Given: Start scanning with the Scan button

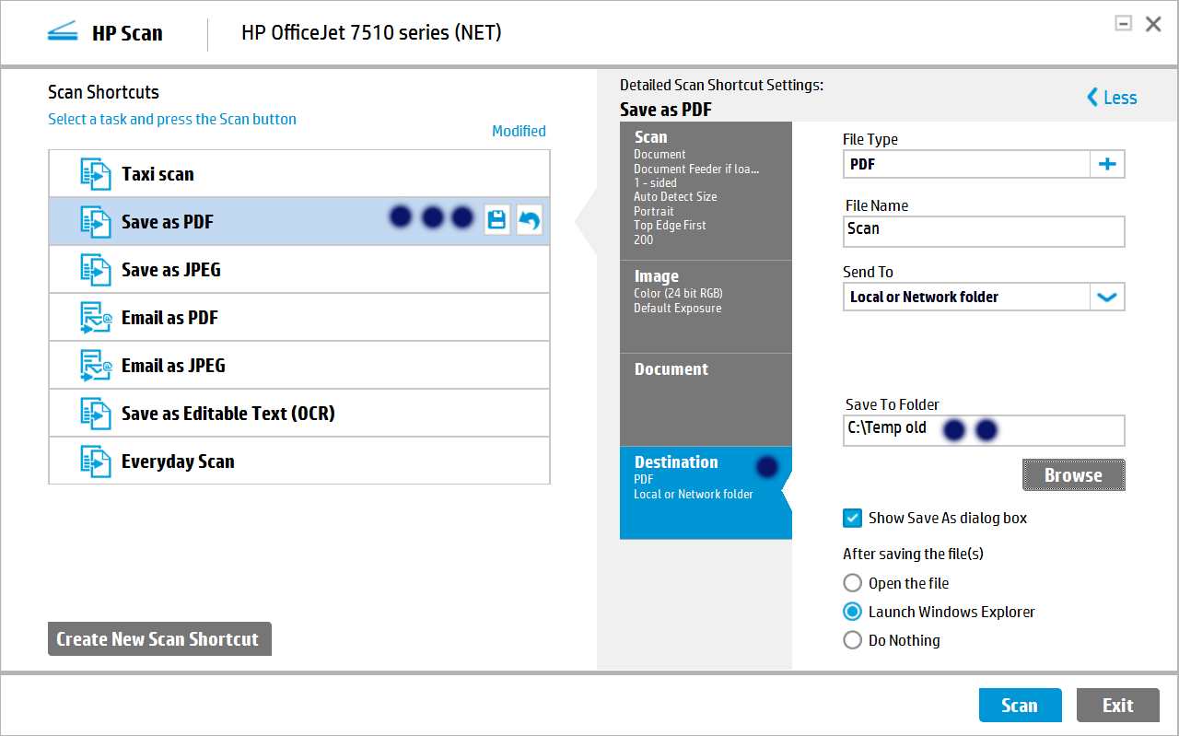Looking at the screenshot, I should coord(1021,706).
